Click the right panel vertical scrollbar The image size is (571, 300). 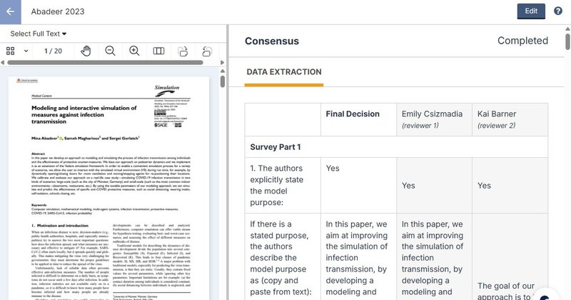coord(567,41)
